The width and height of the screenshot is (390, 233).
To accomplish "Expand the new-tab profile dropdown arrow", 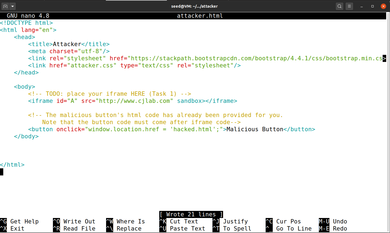I will [x=12, y=6].
